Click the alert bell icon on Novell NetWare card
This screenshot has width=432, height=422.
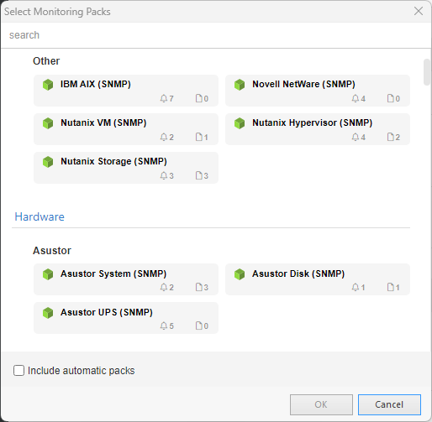tap(356, 98)
